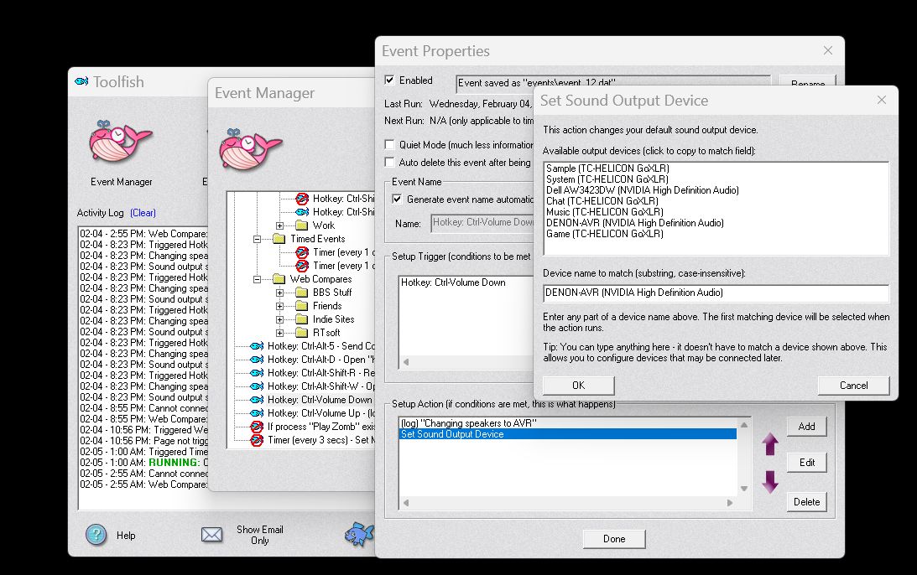
Task: Click Timed Events folder icon
Action: point(279,239)
